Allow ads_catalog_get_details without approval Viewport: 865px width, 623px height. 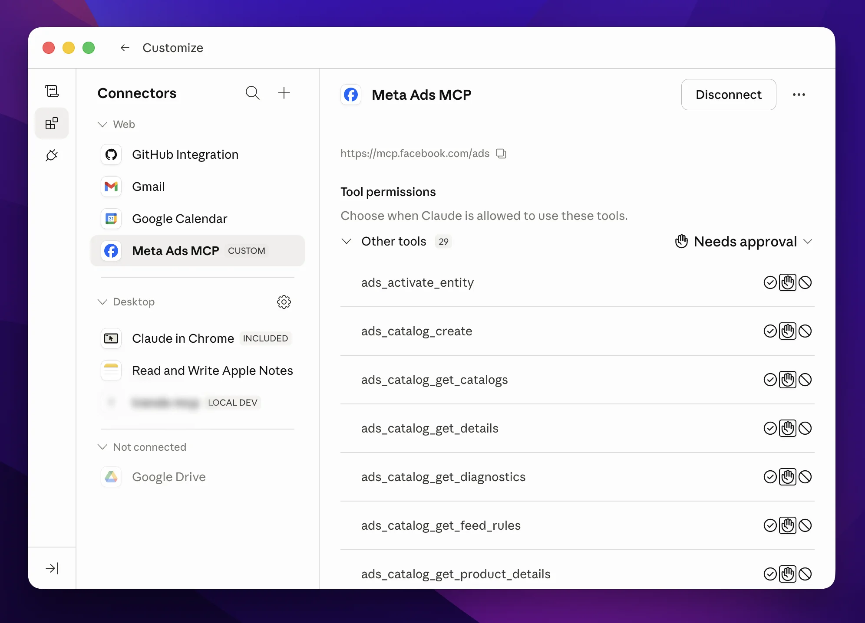pos(770,428)
